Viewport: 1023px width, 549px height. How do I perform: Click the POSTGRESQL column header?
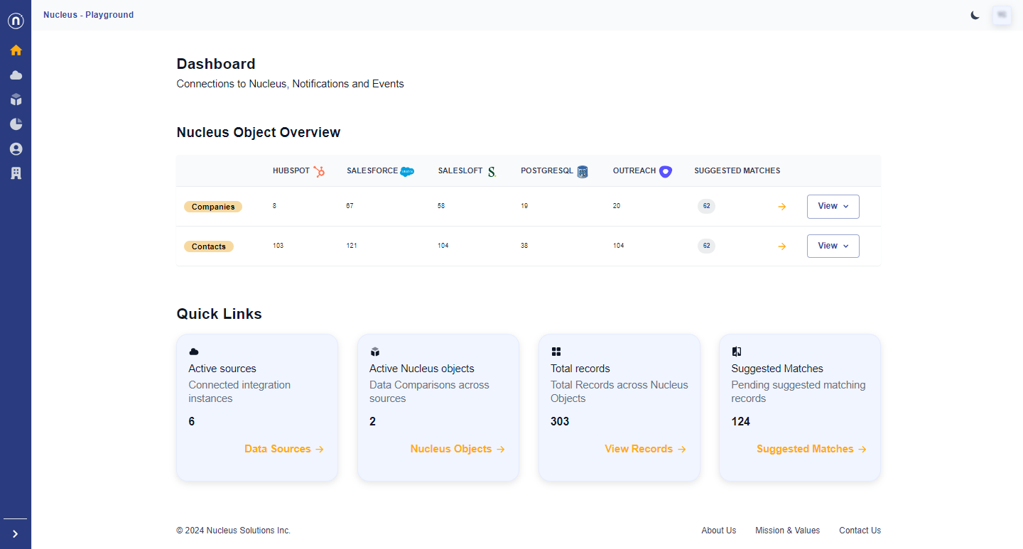click(547, 171)
